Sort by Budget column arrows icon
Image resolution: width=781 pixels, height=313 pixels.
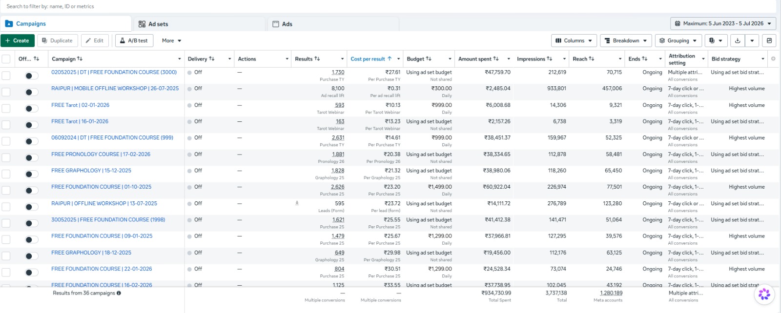pyautogui.click(x=429, y=59)
